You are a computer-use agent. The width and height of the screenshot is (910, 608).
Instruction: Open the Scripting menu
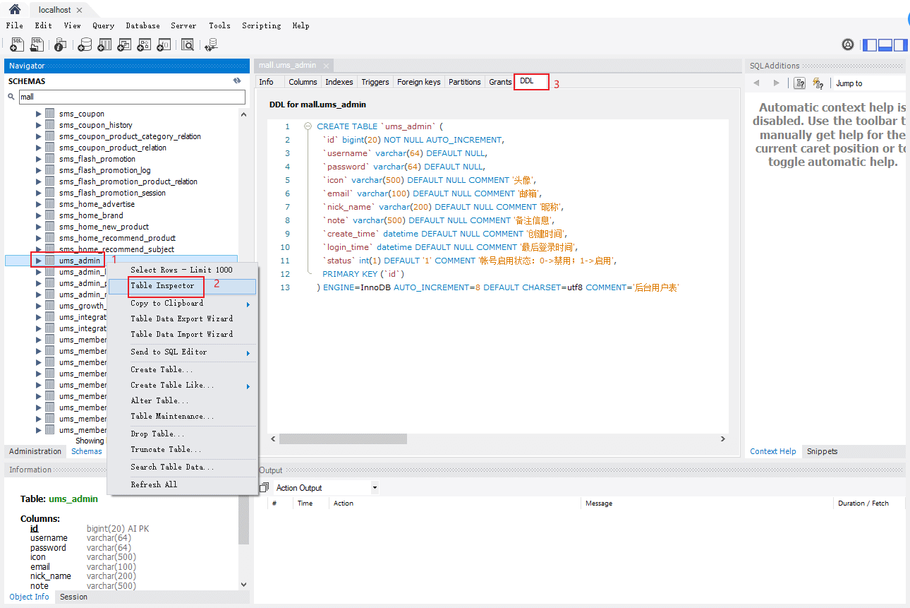coord(261,25)
